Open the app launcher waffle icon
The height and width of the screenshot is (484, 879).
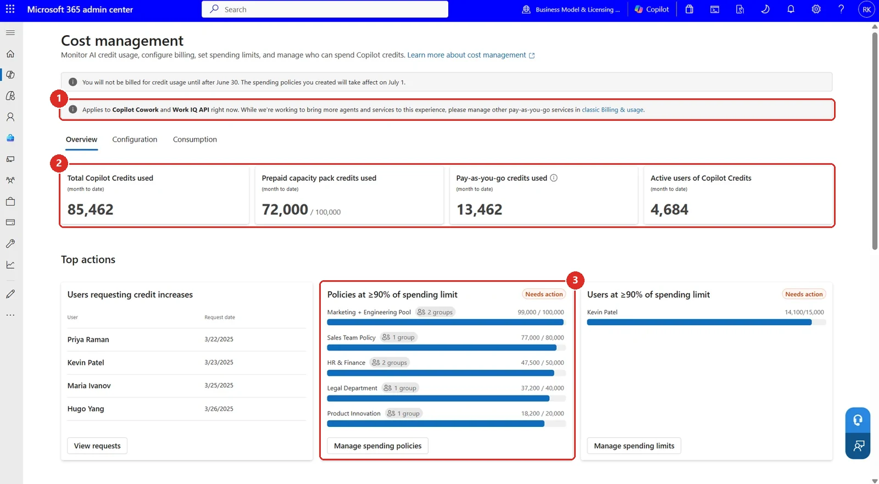point(10,9)
